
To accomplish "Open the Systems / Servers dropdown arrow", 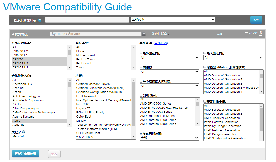I will pos(144,34).
